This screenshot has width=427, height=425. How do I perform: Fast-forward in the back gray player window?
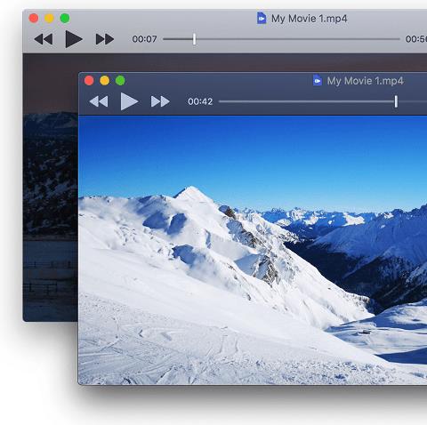105,39
